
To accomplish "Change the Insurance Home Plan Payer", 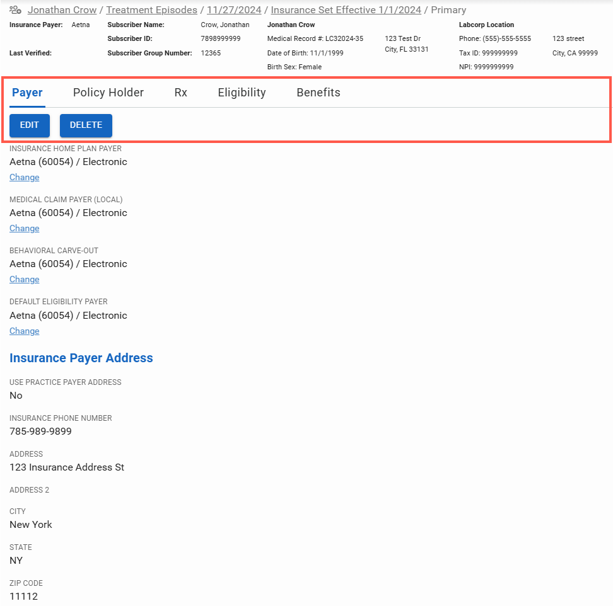I will coord(25,178).
